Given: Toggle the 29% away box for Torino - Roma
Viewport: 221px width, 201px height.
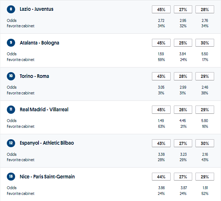Looking at the screenshot, I should click(204, 76).
